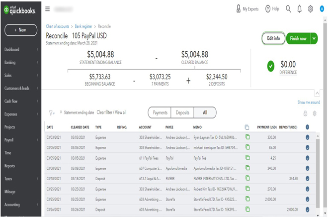Click Clear filter / View all

[x=111, y=112]
